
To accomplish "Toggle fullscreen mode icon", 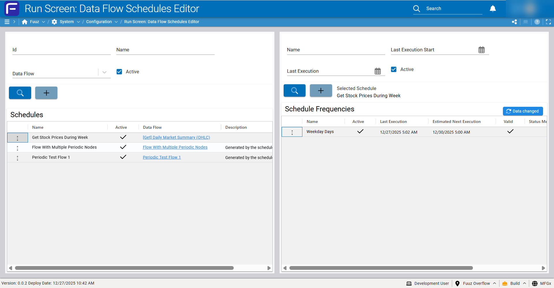I will (548, 22).
